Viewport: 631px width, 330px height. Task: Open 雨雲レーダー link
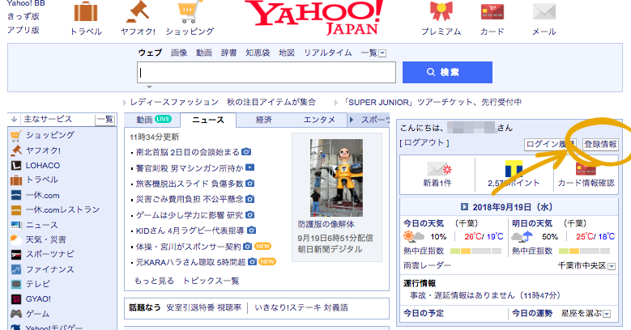click(x=427, y=265)
